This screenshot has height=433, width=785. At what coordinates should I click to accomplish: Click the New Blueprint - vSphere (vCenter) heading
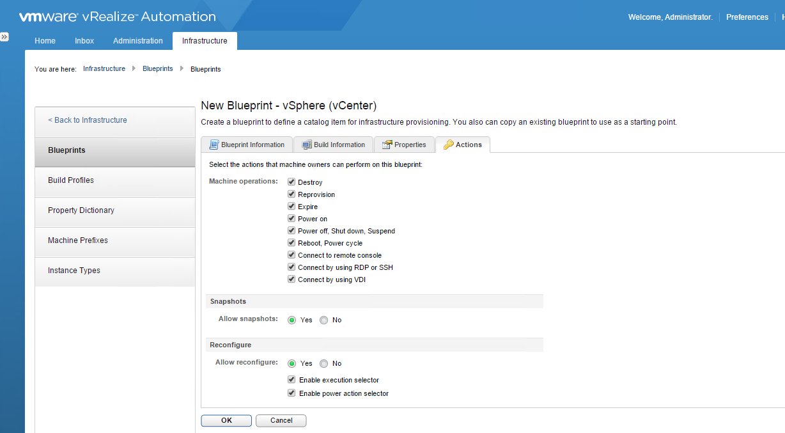289,106
